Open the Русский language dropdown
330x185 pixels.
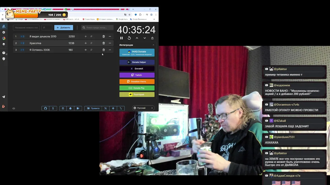[143, 108]
